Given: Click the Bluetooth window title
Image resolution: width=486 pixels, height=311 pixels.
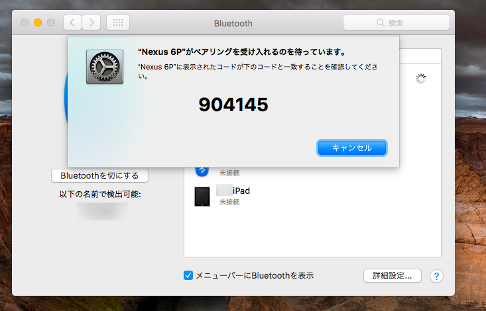Looking at the screenshot, I should (233, 23).
